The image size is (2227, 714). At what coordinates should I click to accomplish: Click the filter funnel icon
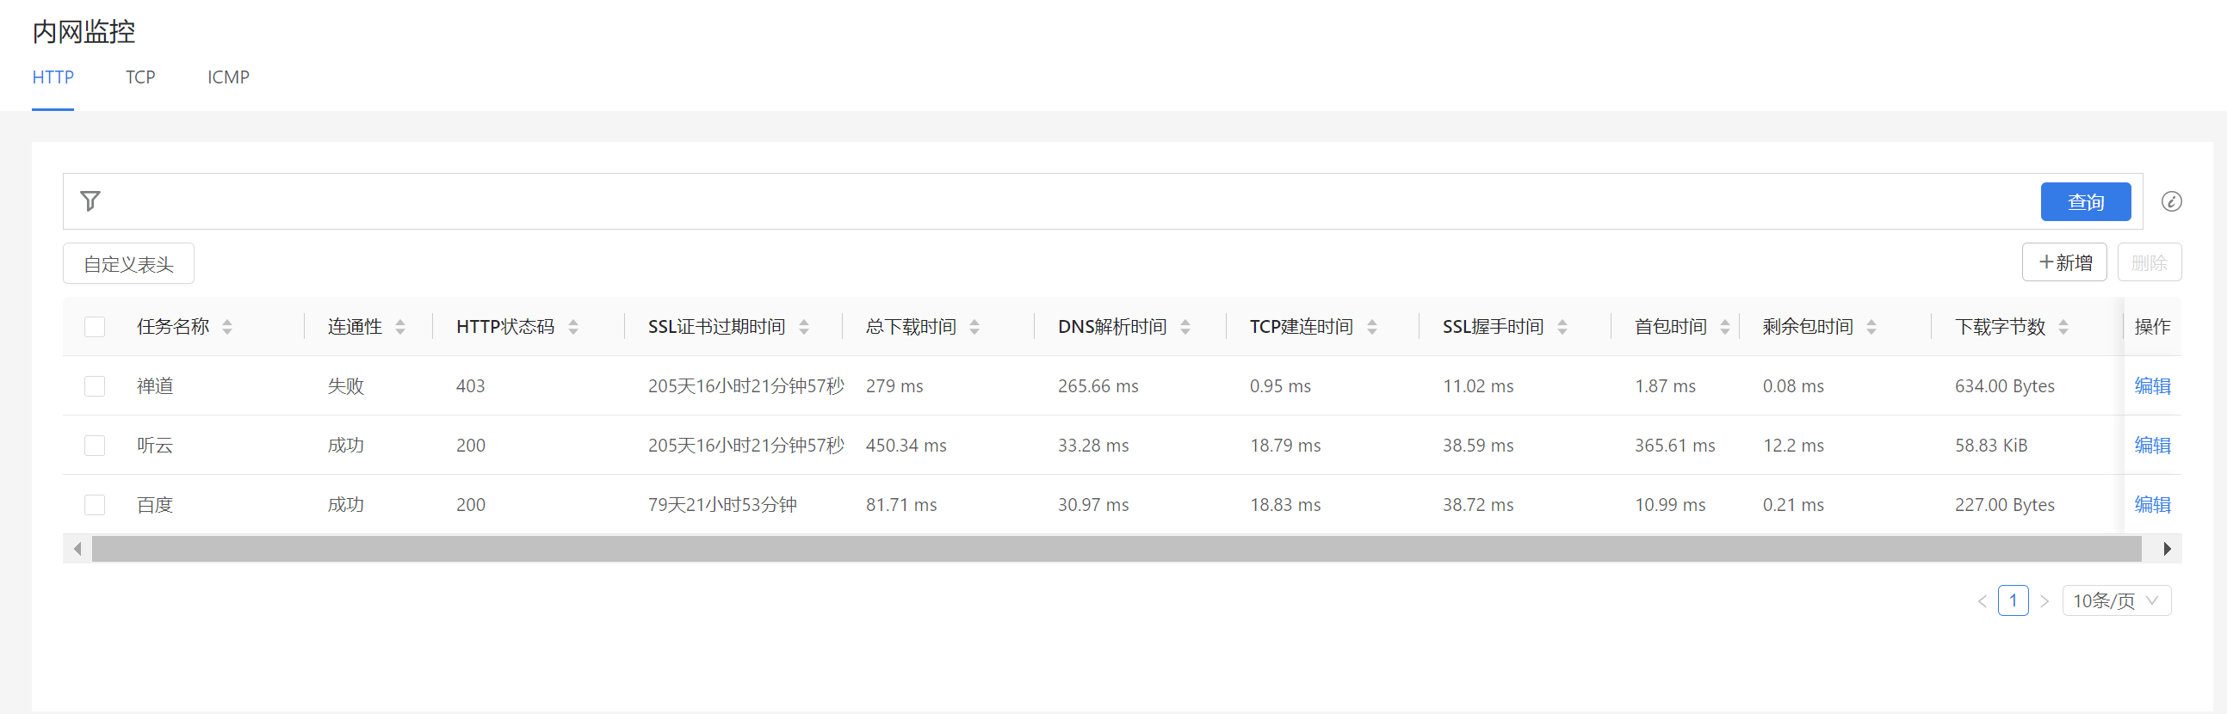(90, 201)
